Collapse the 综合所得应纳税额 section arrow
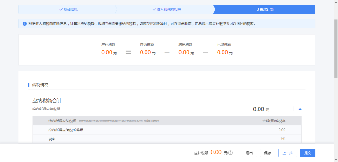338x162 pixels. coord(300,109)
